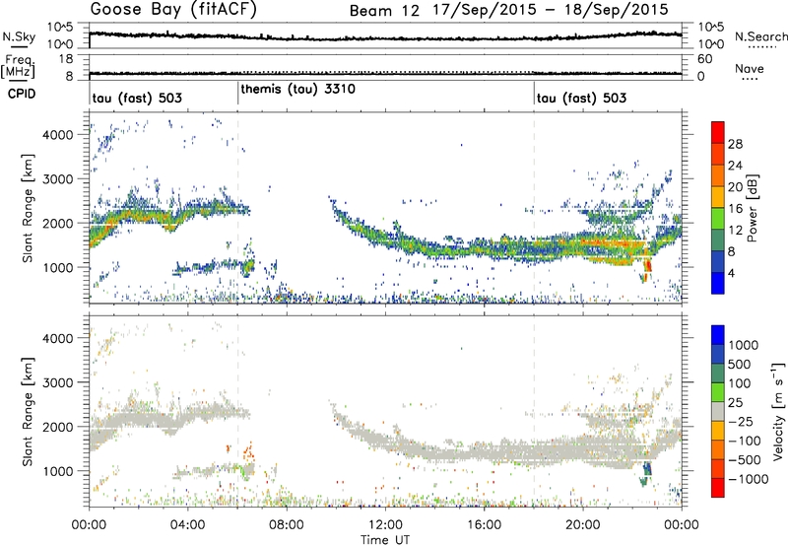The width and height of the screenshot is (788, 546).
Task: Click the 8 label on power colorbar
Action: click(731, 252)
